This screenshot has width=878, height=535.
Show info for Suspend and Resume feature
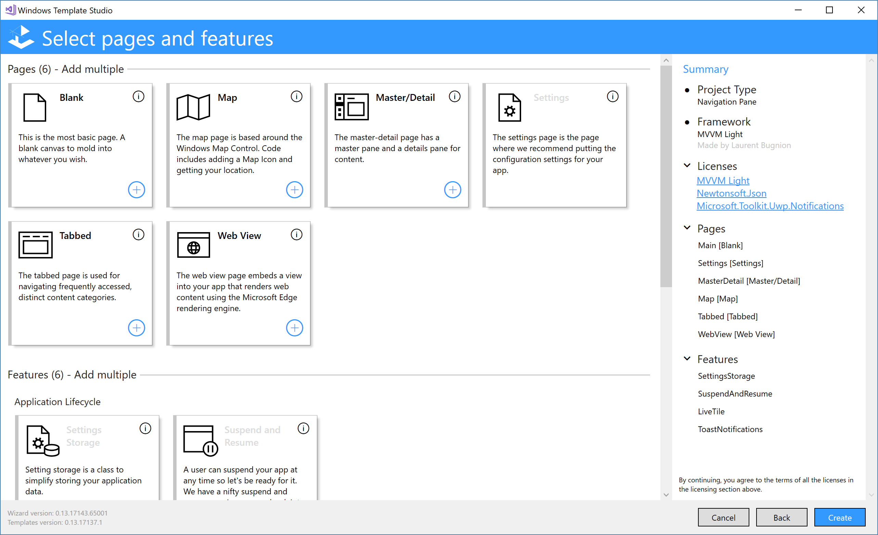pos(303,429)
